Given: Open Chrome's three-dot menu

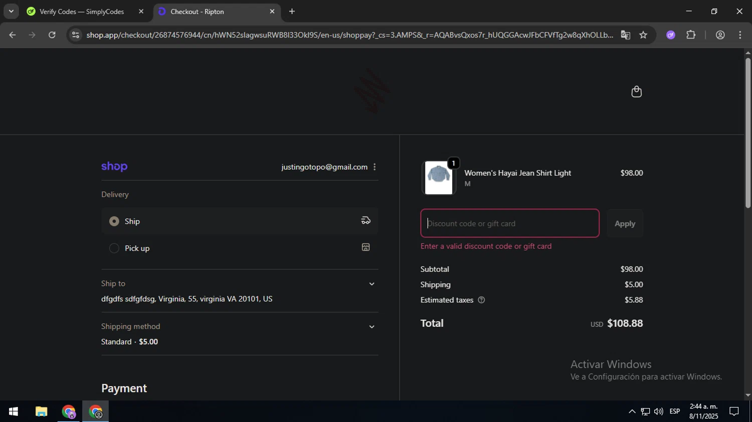Looking at the screenshot, I should pyautogui.click(x=740, y=35).
